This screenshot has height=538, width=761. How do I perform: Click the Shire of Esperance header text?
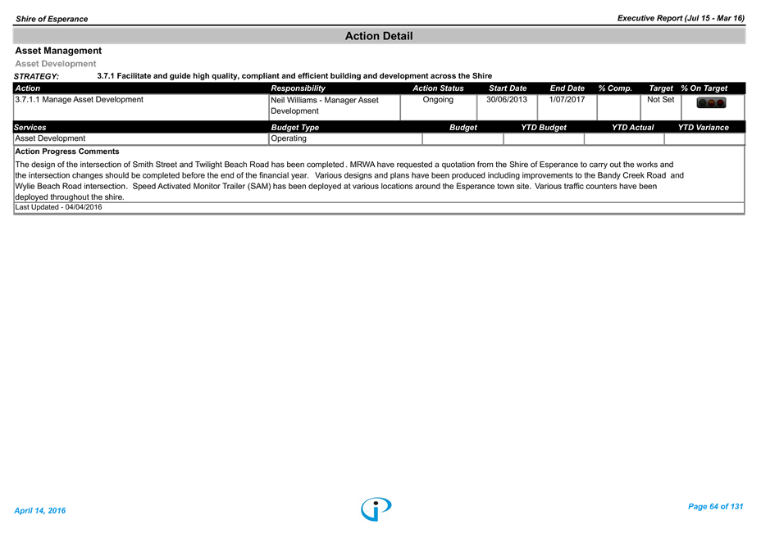[51, 19]
